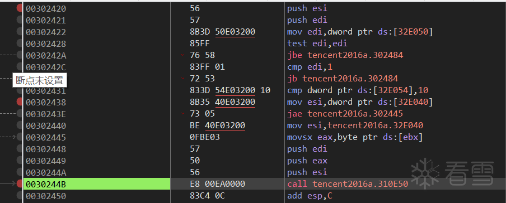Select movsx eax,byte ptr ds:[ebx] instruction

[x=355, y=137]
